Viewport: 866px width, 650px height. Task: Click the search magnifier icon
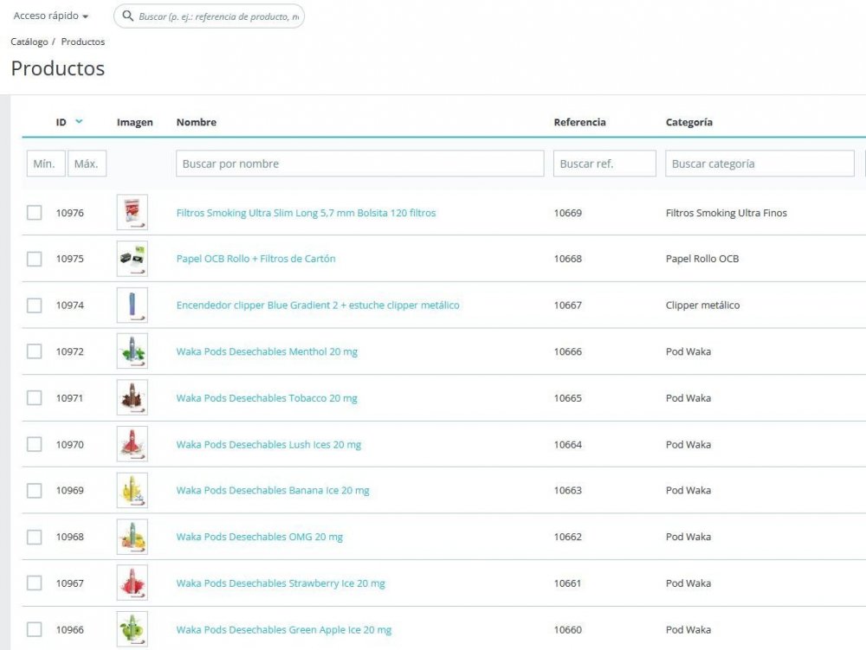(127, 16)
